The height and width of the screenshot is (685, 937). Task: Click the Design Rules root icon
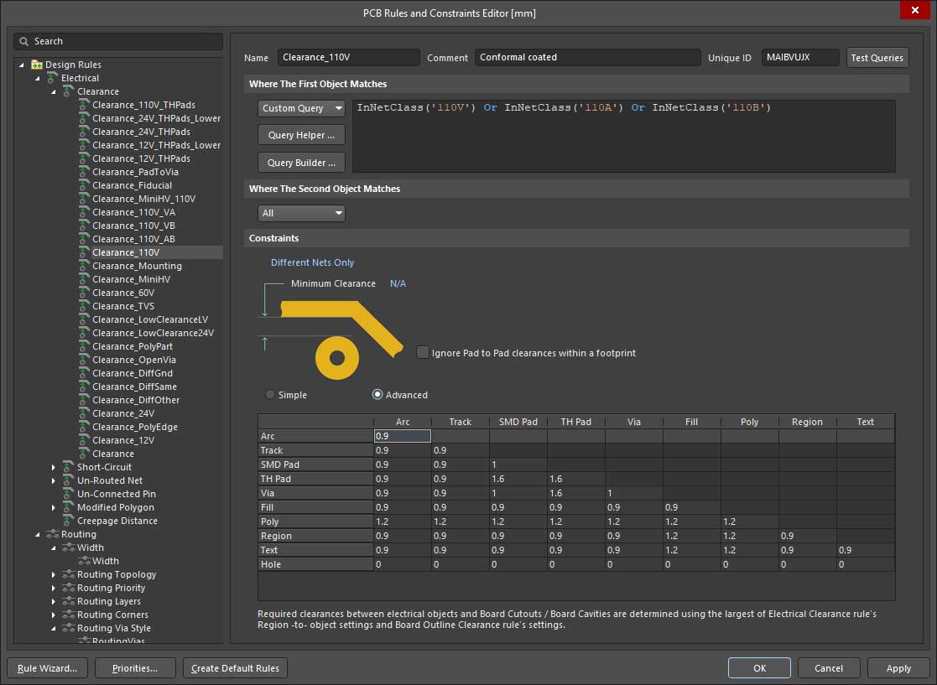point(37,65)
